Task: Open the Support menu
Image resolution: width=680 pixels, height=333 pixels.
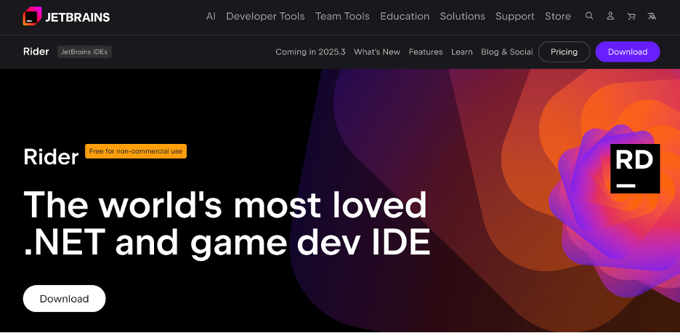Action: (515, 17)
